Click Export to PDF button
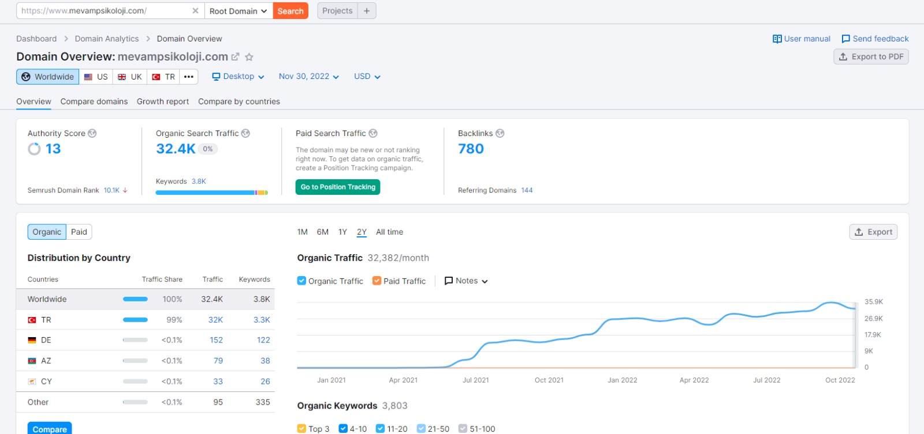The height and width of the screenshot is (434, 924). click(871, 56)
